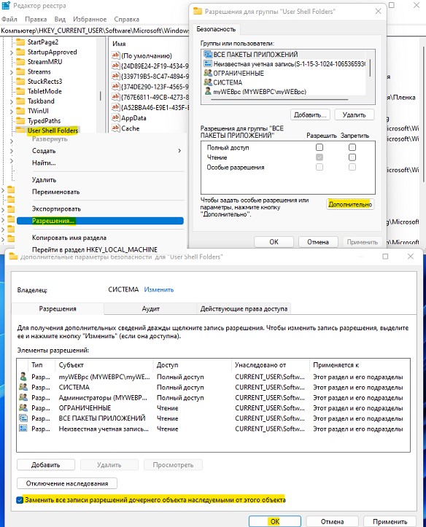Viewport: 426px width, 527px height.
Task: Click the registry address path bar
Action: (x=94, y=31)
